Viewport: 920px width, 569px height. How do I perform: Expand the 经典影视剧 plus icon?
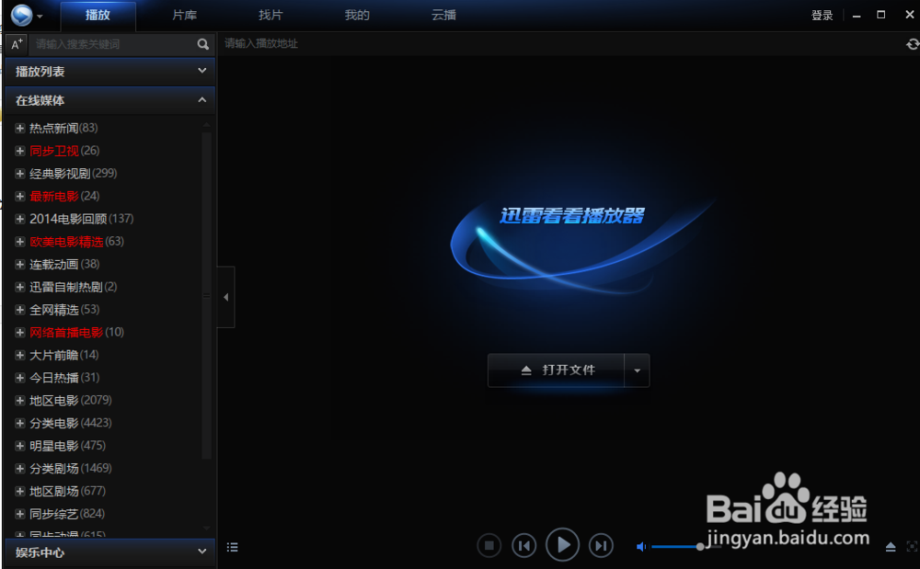pyautogui.click(x=19, y=174)
